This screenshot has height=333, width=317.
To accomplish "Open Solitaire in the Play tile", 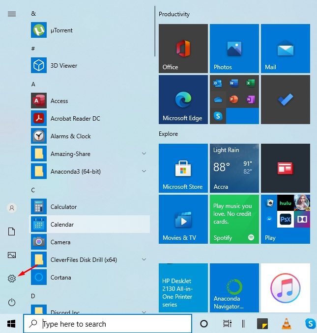I will click(x=269, y=203).
